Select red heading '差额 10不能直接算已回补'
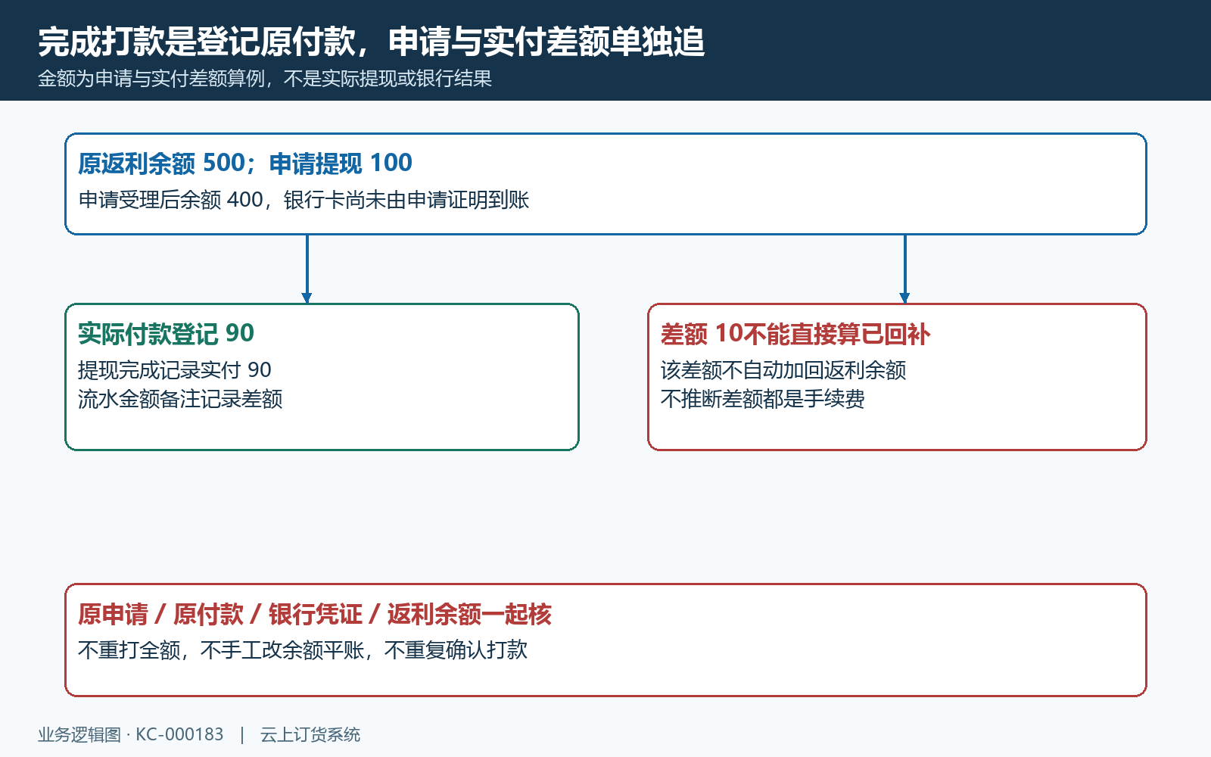 [x=795, y=333]
